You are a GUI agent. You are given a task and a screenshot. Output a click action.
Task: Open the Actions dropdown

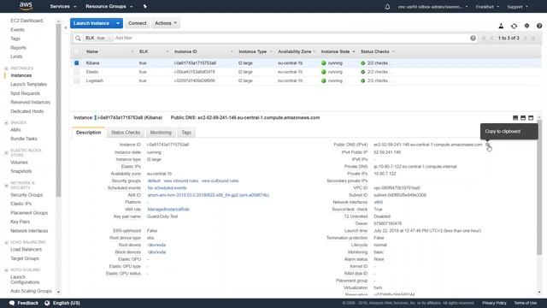[166, 23]
